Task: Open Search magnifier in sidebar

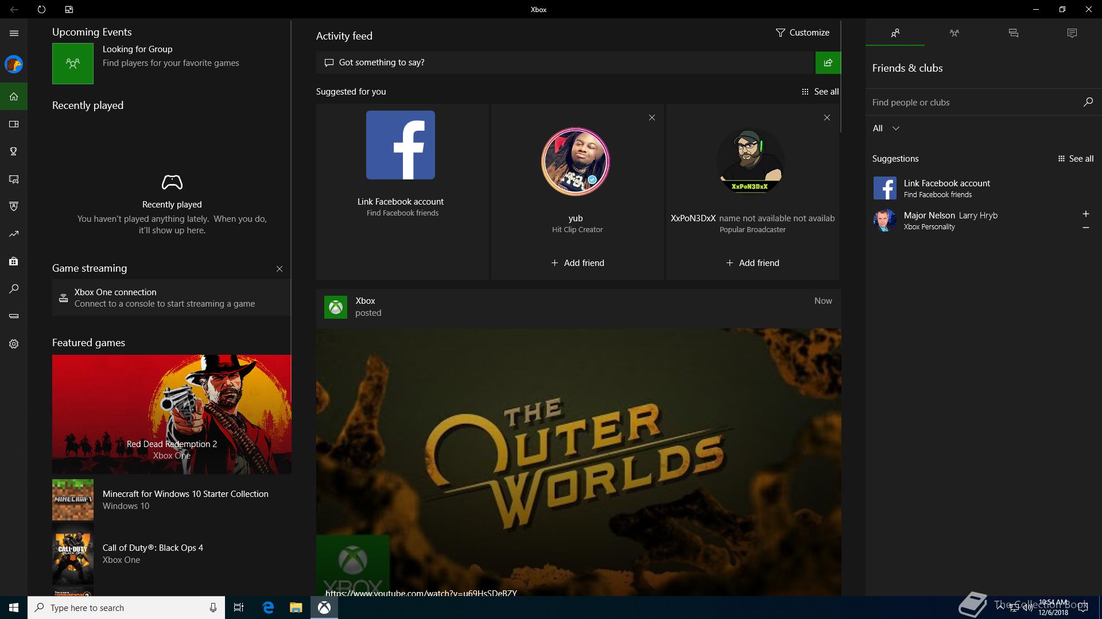Action: click(x=14, y=289)
